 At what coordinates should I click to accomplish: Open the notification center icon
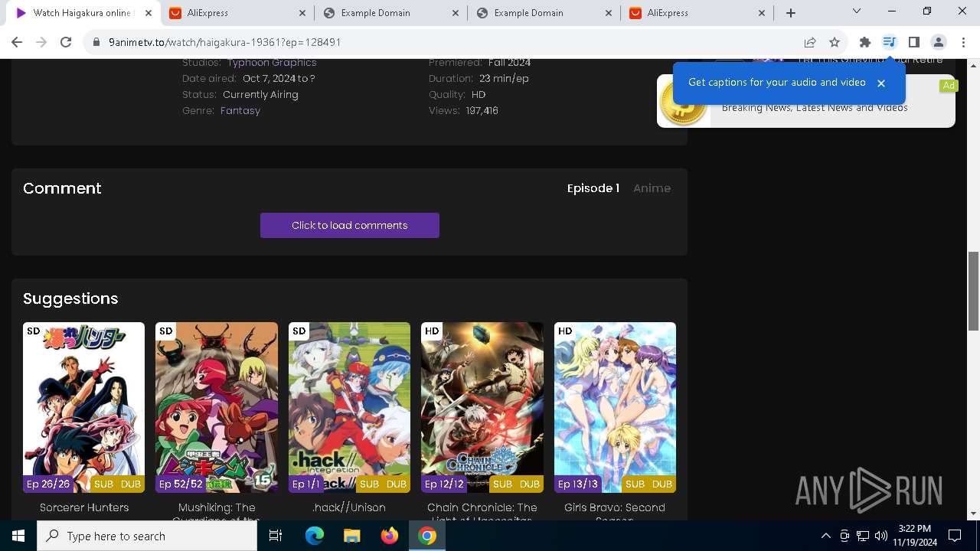coord(955,536)
